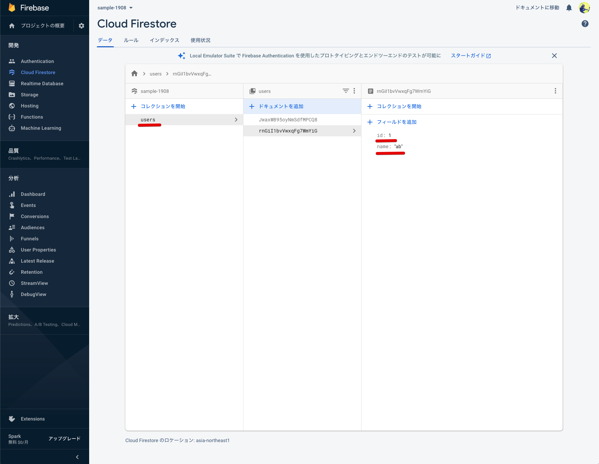Open Functions section

pos(32,117)
